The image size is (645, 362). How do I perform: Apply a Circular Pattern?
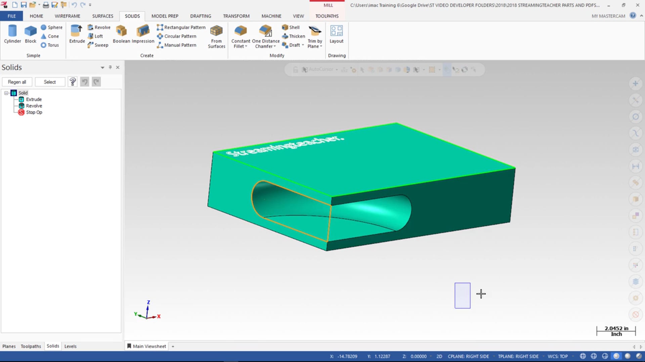pos(176,36)
